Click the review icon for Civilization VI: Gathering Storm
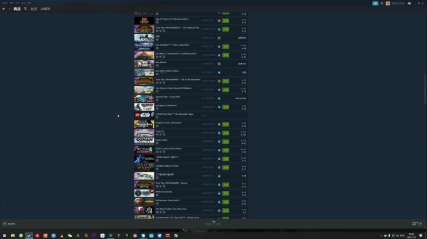 tap(219, 55)
